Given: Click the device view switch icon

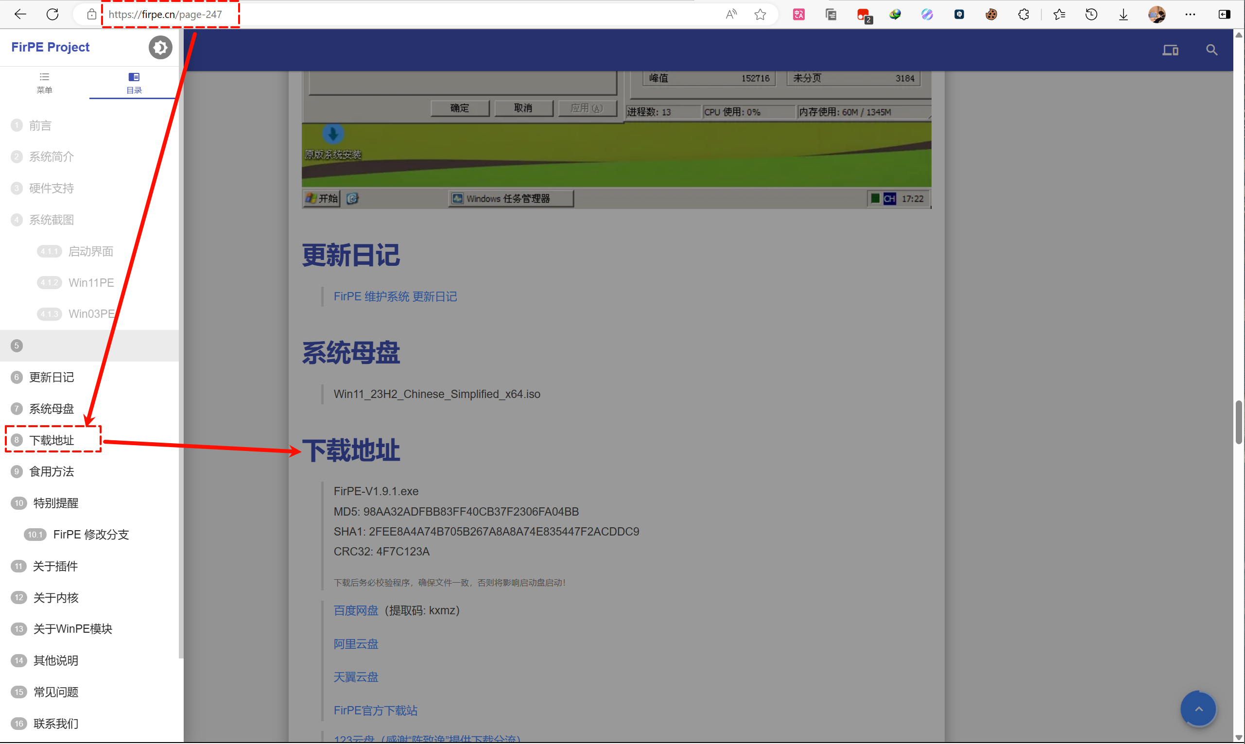Looking at the screenshot, I should [1170, 50].
